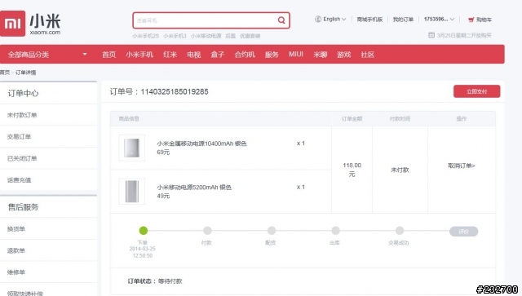Image resolution: width=522 pixels, height=296 pixels.
Task: Click 出库 progress step dot
Action: pos(335,231)
